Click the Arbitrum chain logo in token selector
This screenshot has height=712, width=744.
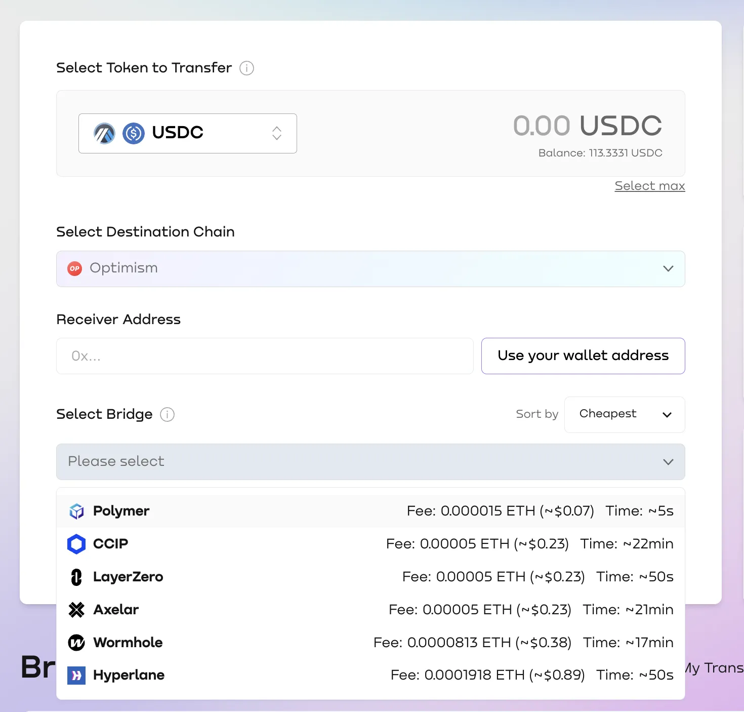click(104, 133)
